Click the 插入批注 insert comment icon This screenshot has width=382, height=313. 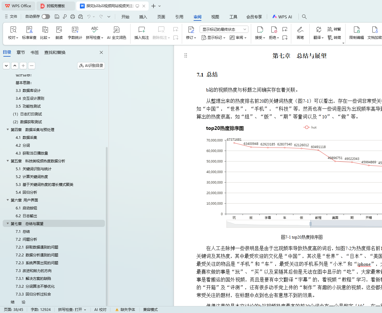click(141, 30)
